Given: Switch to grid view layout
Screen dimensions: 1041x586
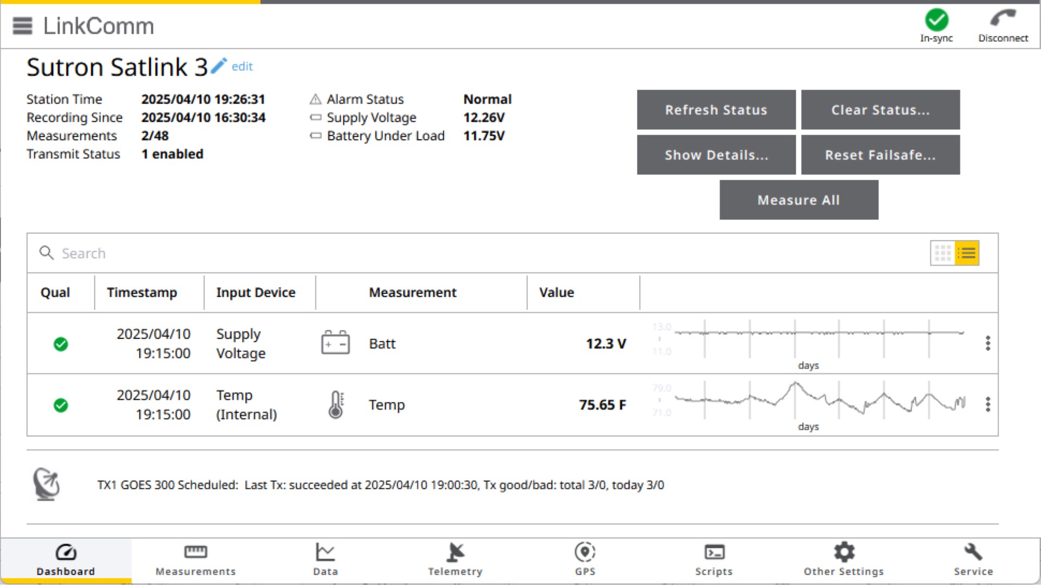Looking at the screenshot, I should [x=943, y=253].
